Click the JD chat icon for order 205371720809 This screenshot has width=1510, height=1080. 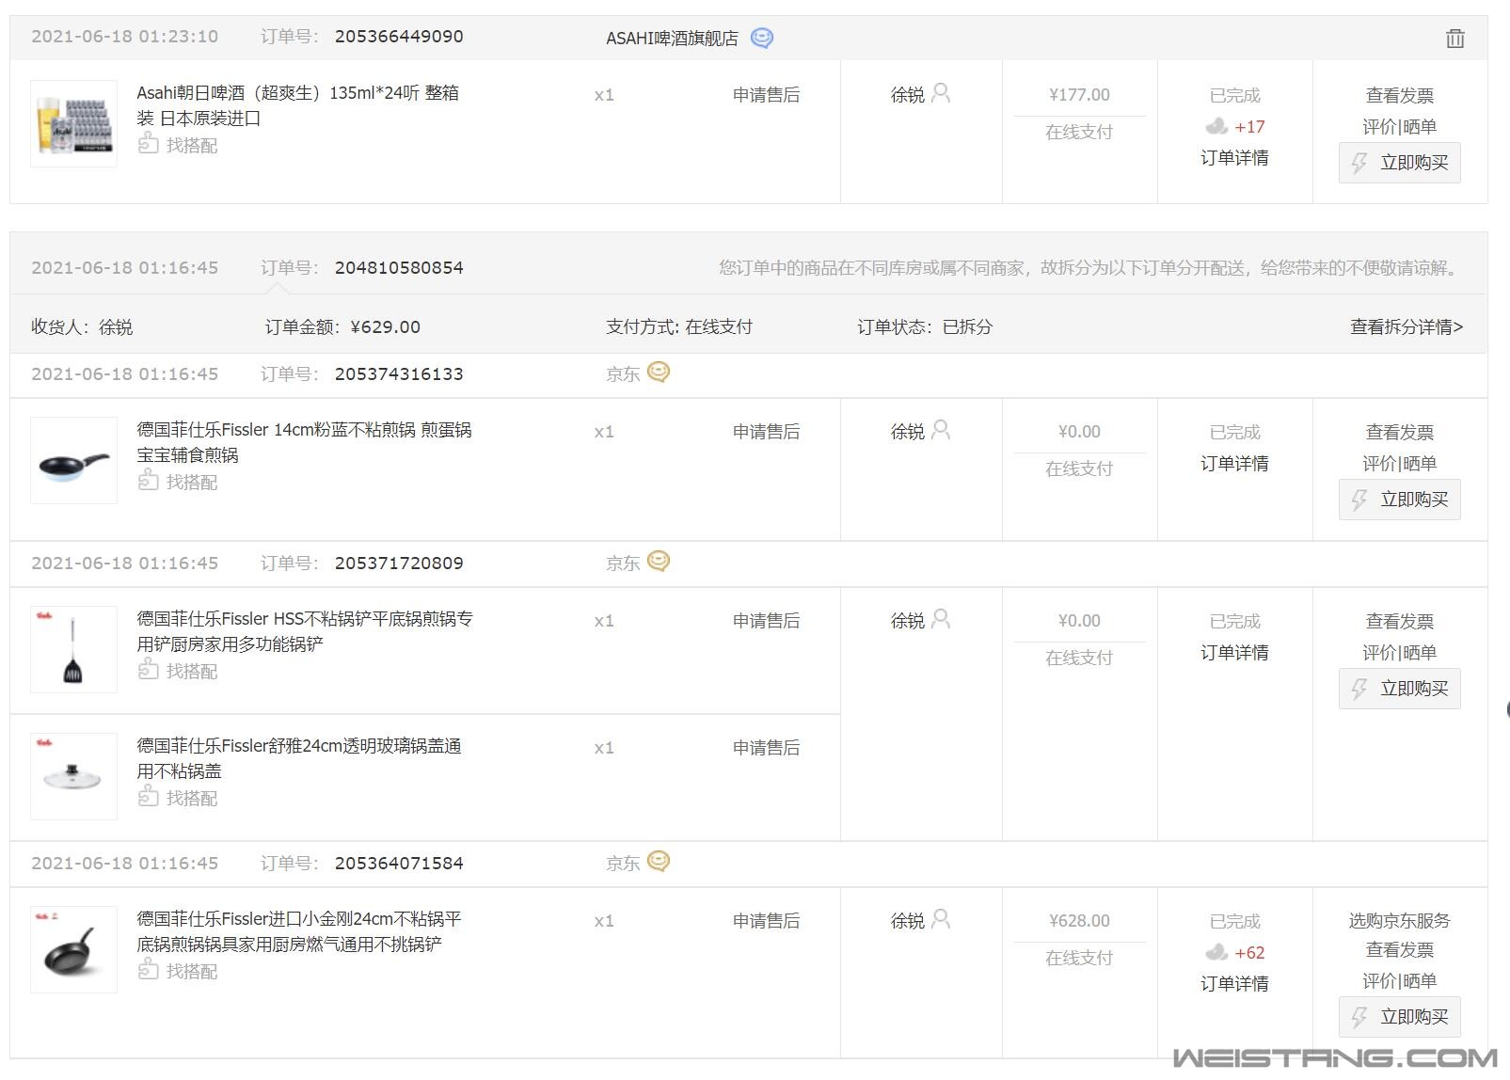tap(659, 562)
